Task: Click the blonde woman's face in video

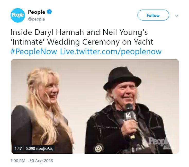Action: click(x=52, y=92)
